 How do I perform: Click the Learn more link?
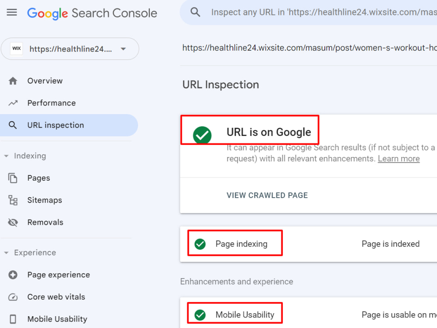(x=398, y=158)
